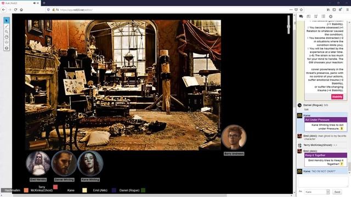Click the zoom level slider handle
The image size is (351, 197).
pos(288,27)
